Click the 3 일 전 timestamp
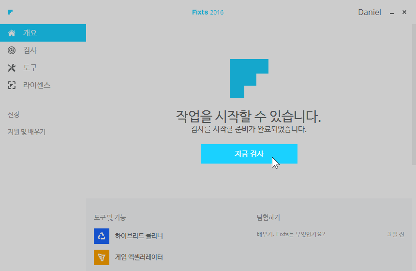 coord(396,234)
